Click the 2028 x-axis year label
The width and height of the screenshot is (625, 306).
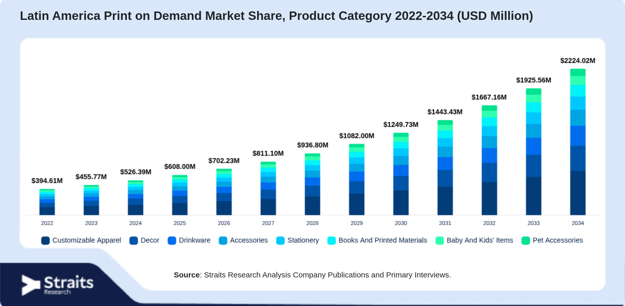point(312,223)
